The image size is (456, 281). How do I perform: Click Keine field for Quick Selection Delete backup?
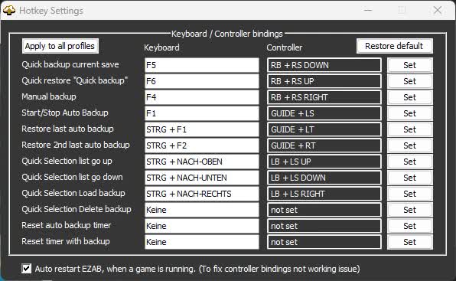(x=202, y=210)
